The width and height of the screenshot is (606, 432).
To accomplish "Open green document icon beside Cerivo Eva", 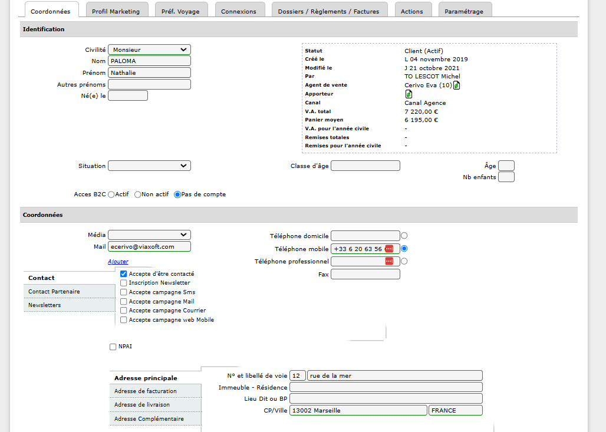I will tap(456, 85).
